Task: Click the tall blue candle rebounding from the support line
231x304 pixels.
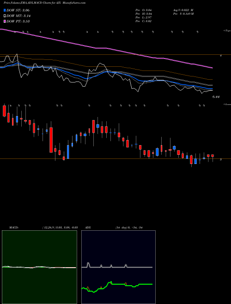Action: pos(68,152)
